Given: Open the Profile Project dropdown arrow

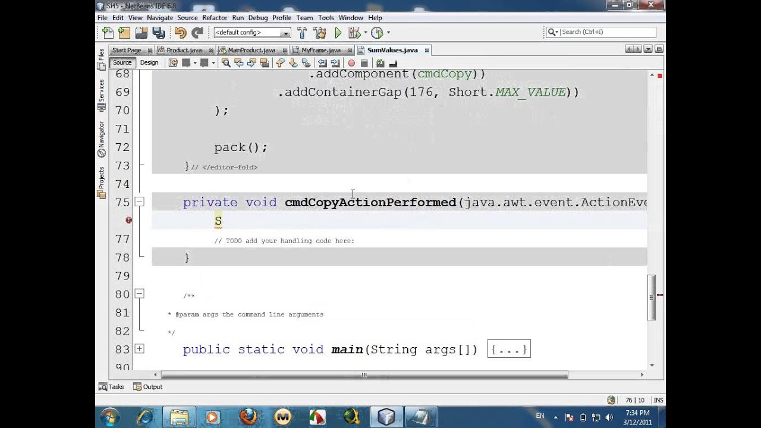Looking at the screenshot, I should tap(388, 33).
